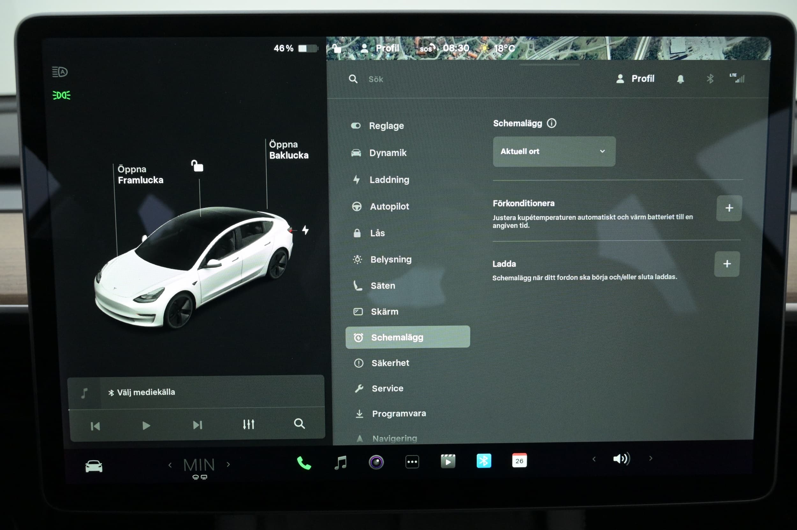Click Välj mediekälla media source
Screen dimensions: 797x530
[142, 392]
